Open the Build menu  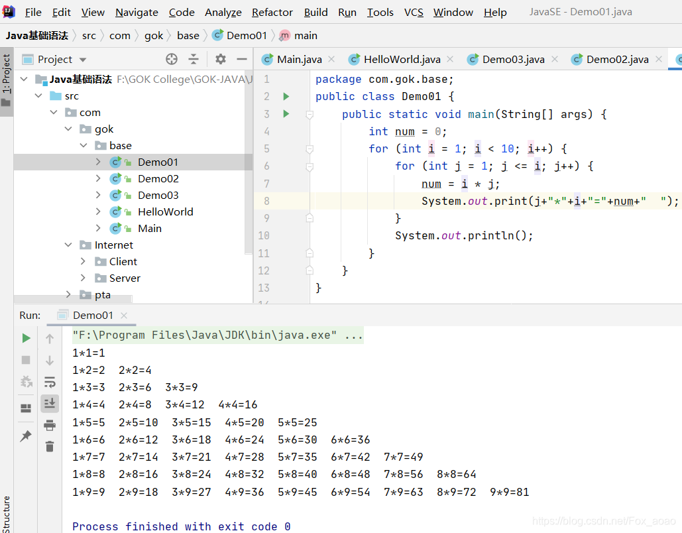tap(315, 12)
